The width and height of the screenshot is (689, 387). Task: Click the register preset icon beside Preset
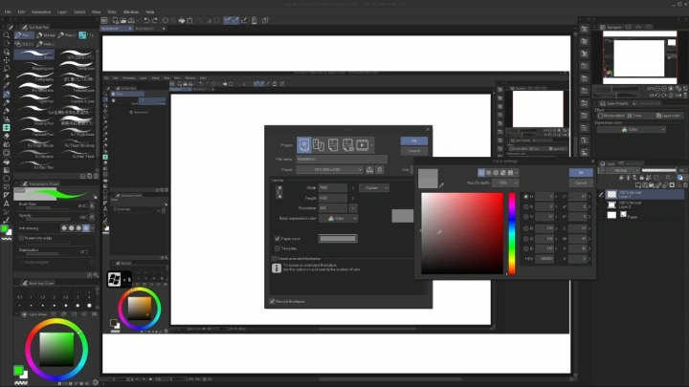click(370, 170)
